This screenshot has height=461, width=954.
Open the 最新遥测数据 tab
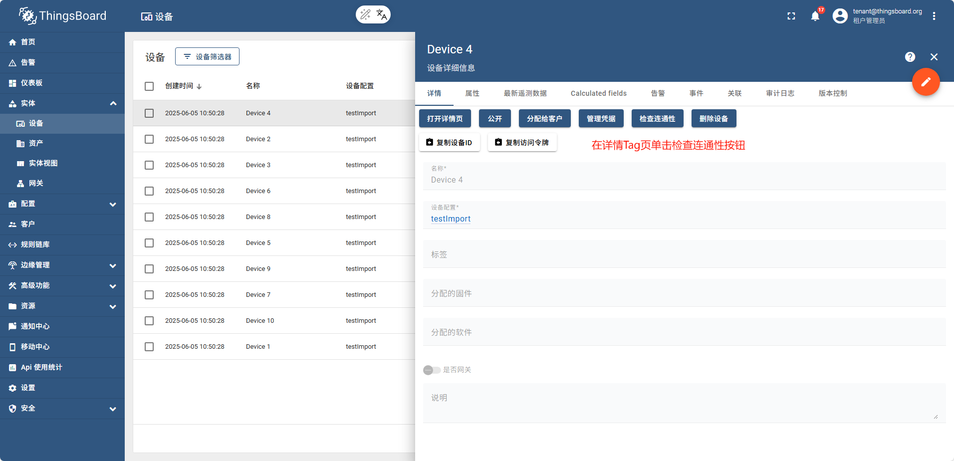tap(525, 93)
